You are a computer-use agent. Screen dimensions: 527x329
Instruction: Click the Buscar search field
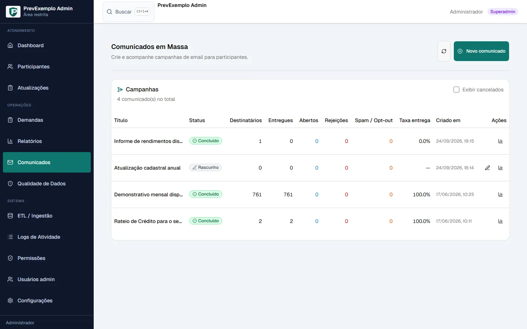(128, 12)
